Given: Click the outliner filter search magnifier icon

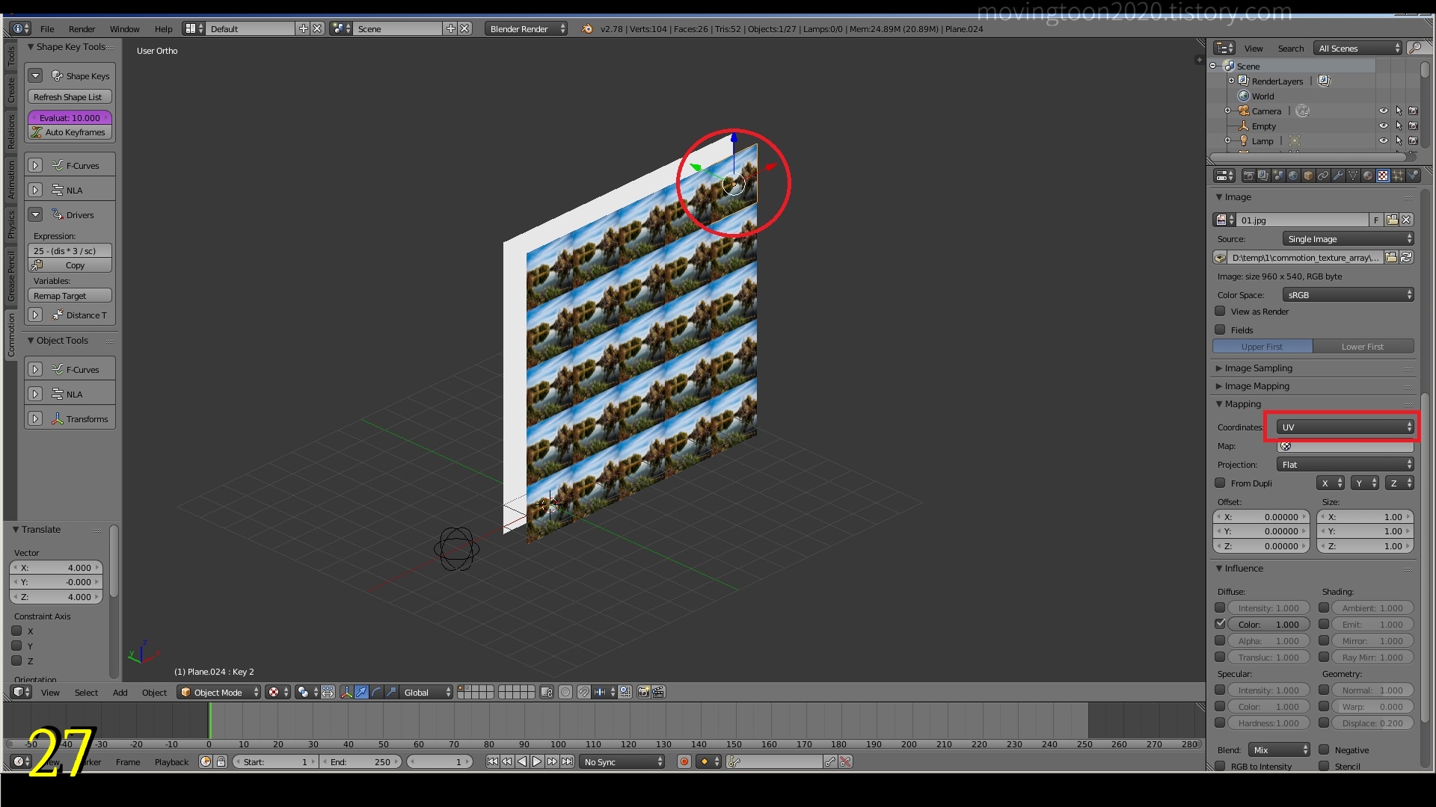Looking at the screenshot, I should click(1415, 48).
